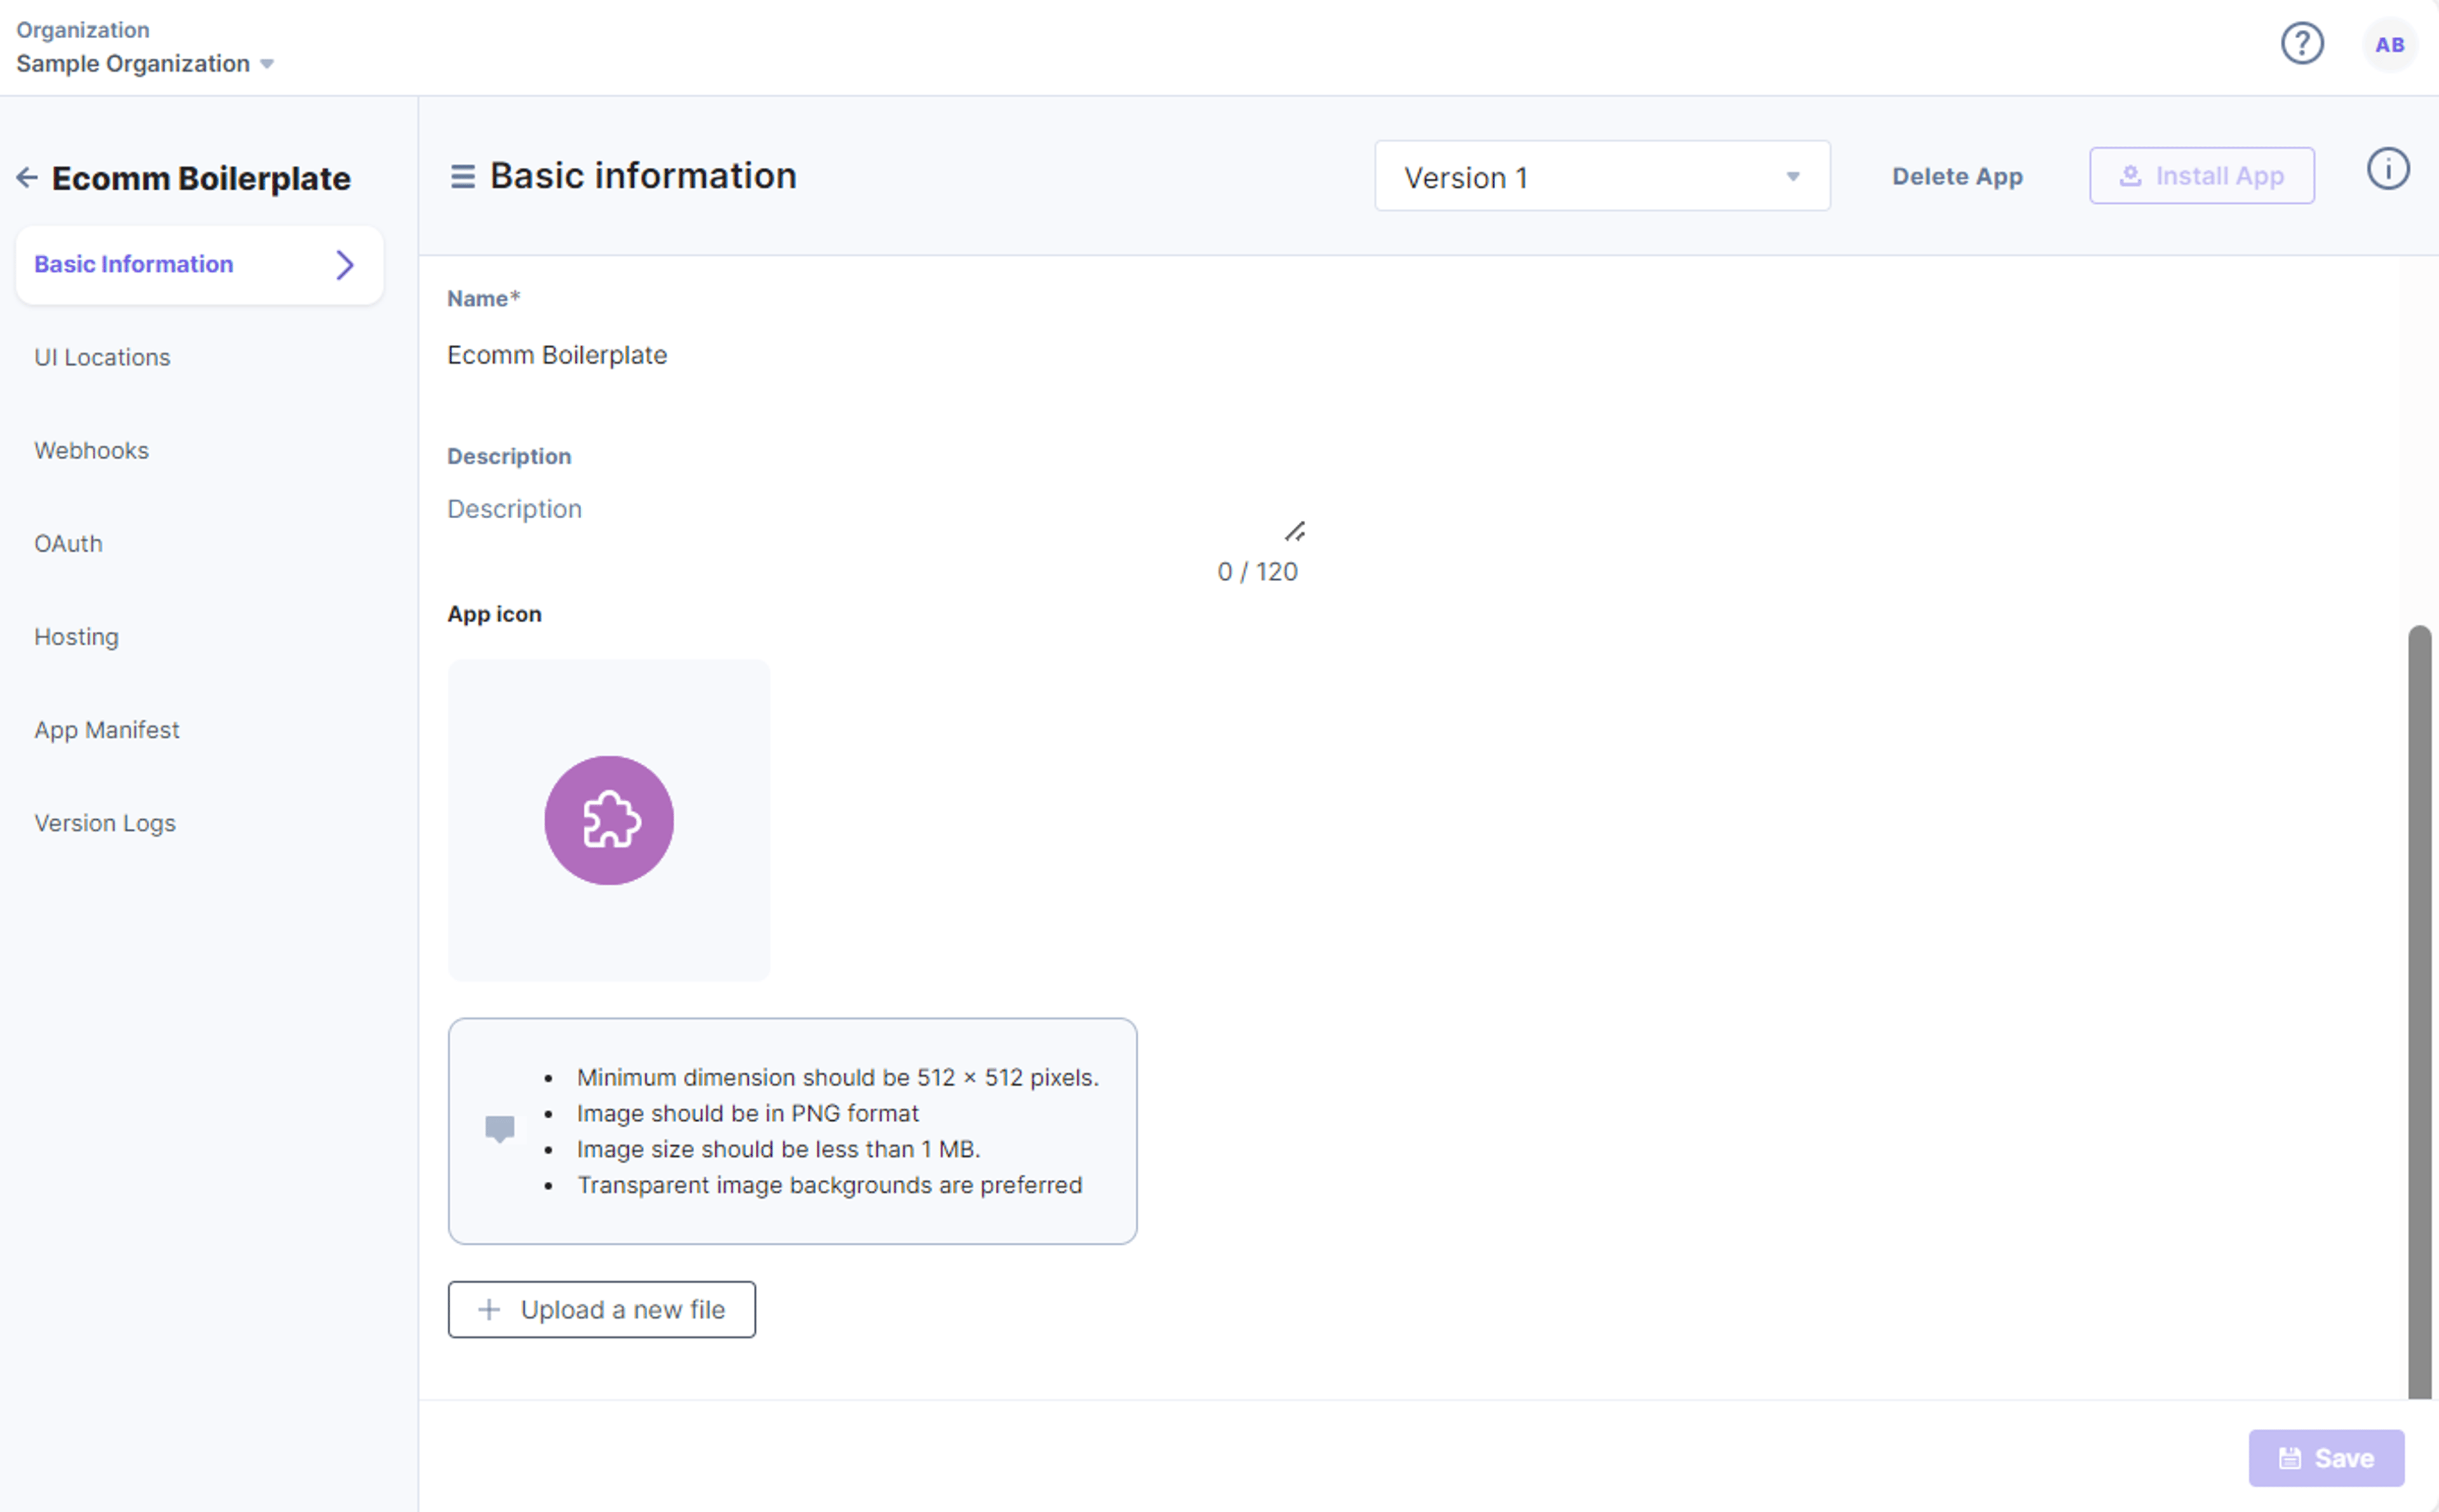Click 'Image size should be less than 1 MB.'

click(778, 1150)
